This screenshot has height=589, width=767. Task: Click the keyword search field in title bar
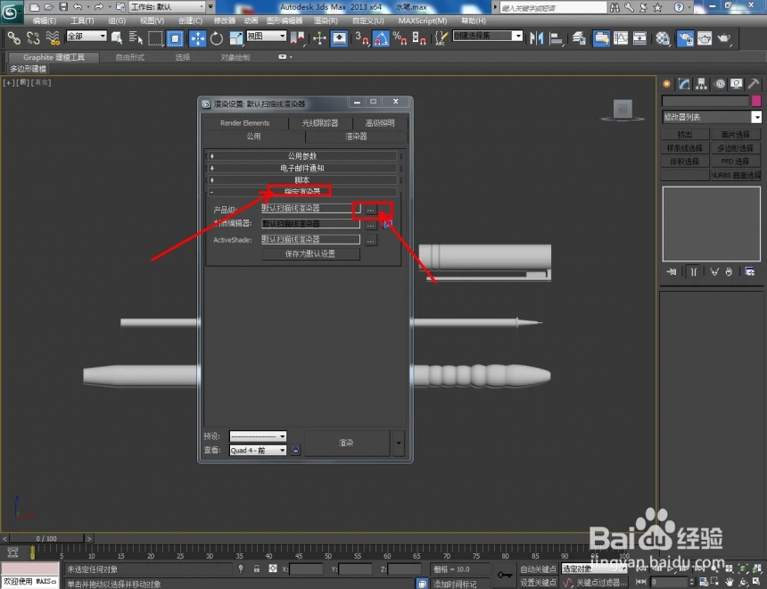553,7
